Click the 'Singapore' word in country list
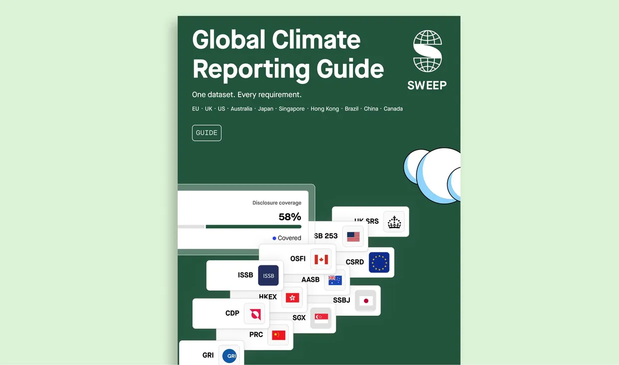The width and height of the screenshot is (619, 365). (292, 109)
